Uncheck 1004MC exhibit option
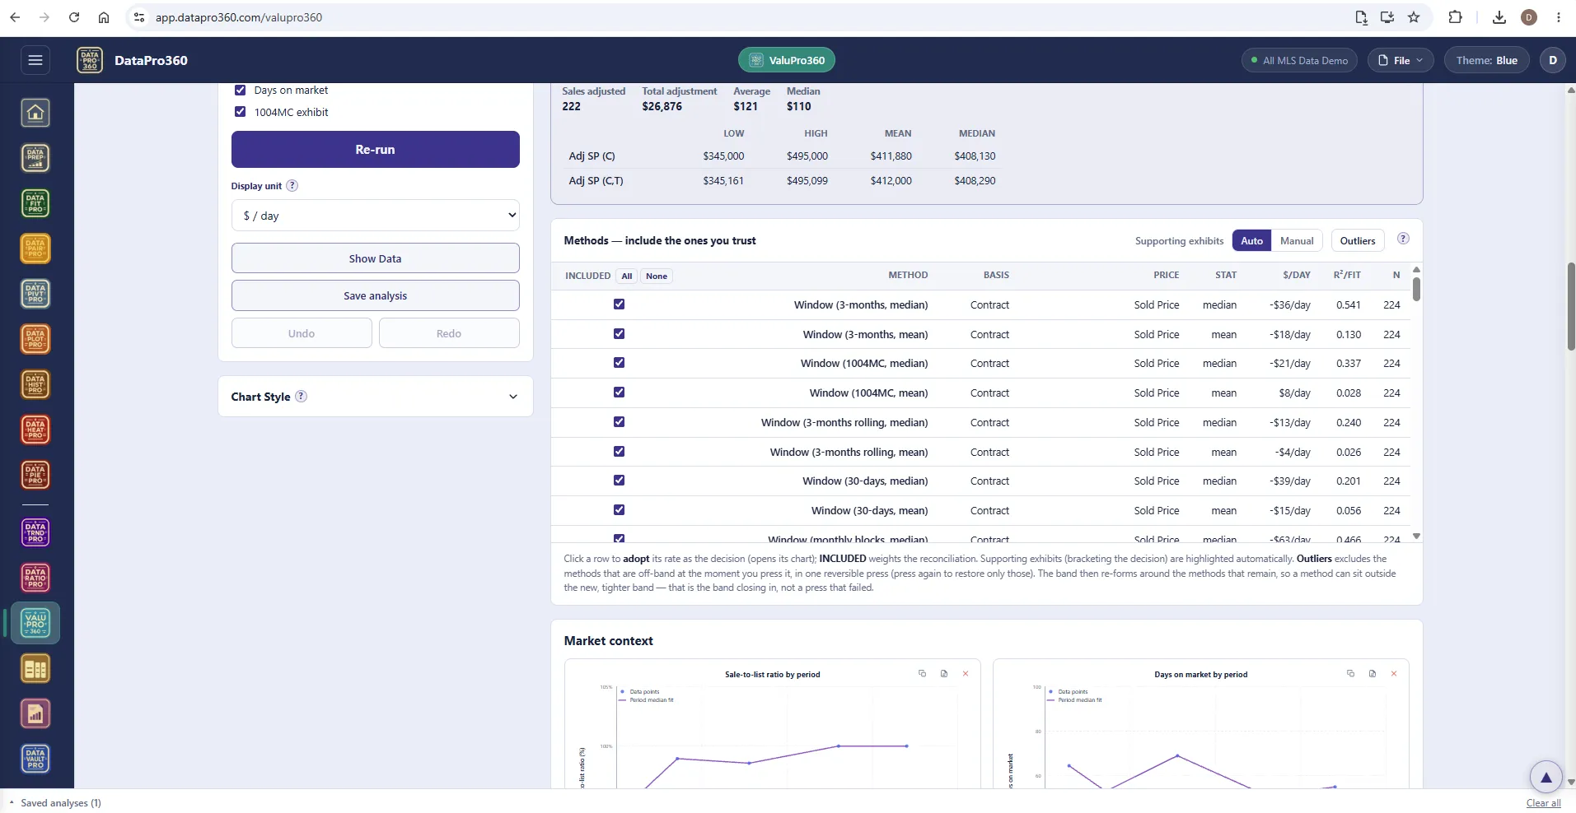 click(x=241, y=112)
